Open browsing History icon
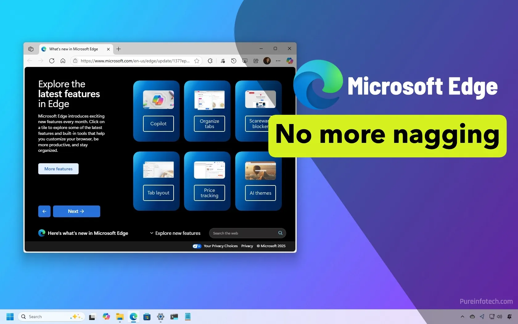 pyautogui.click(x=234, y=61)
